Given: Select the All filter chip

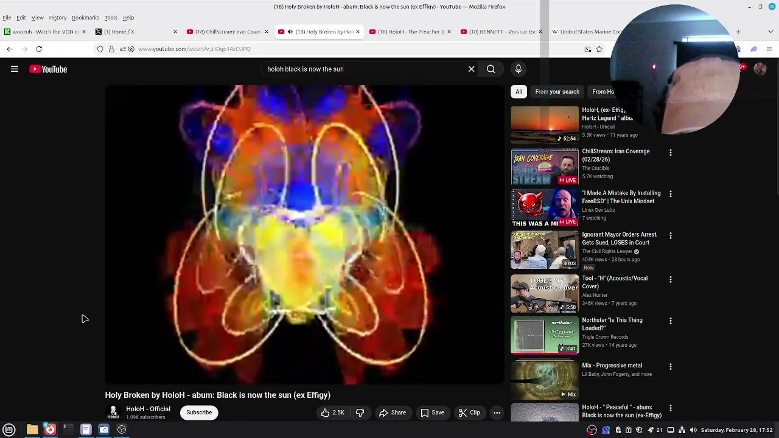Looking at the screenshot, I should (x=519, y=91).
